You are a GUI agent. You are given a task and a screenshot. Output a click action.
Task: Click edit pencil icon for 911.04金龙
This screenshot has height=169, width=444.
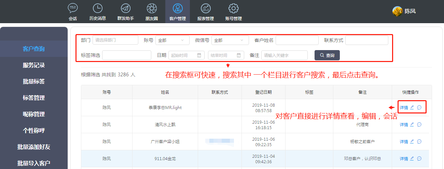point(412,158)
